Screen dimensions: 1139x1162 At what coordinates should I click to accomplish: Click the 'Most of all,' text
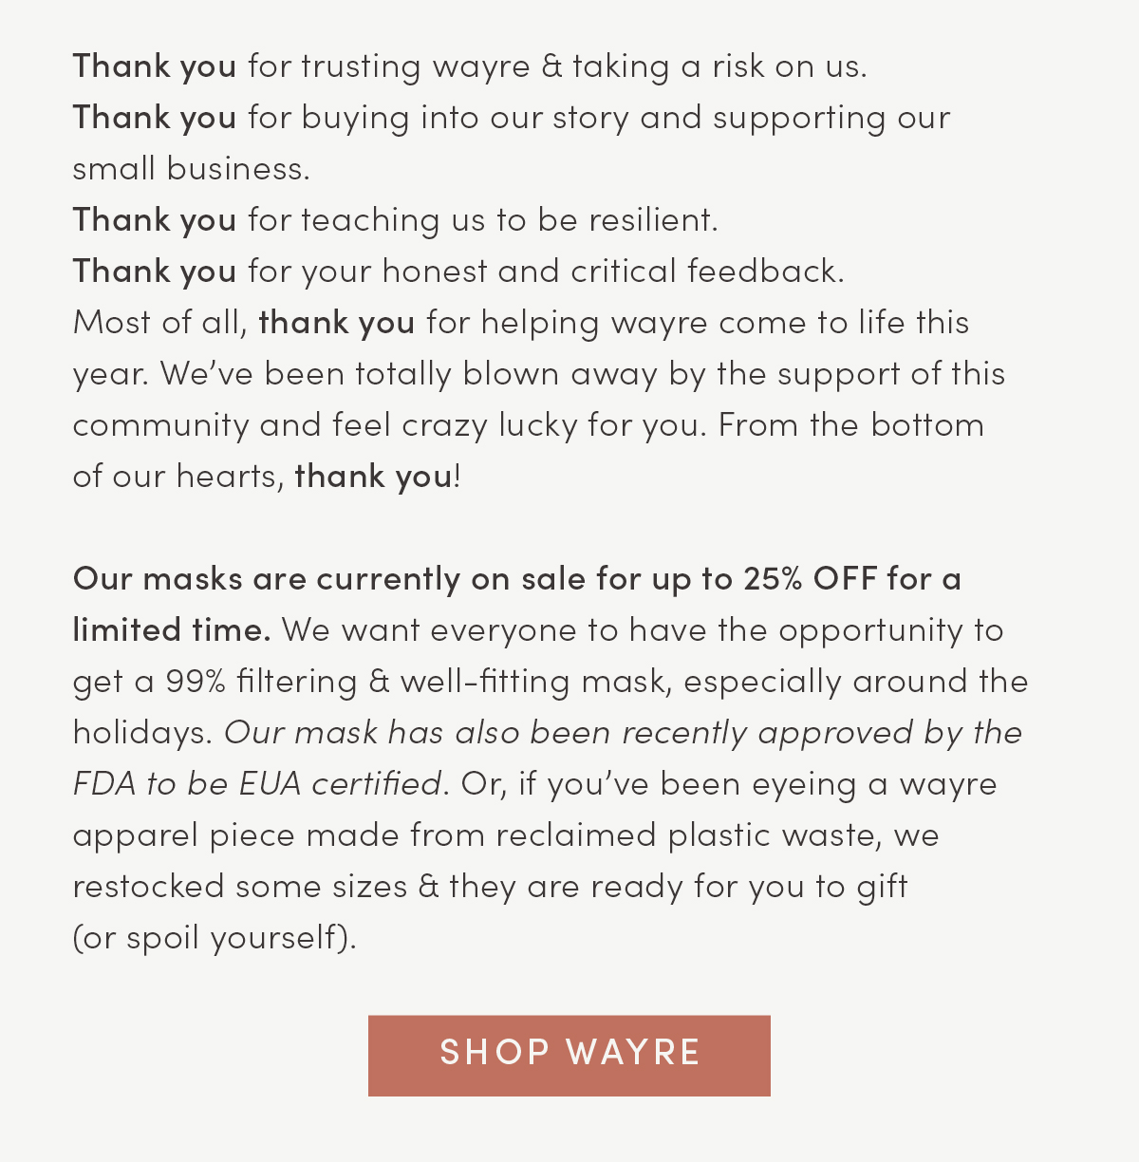coord(159,323)
